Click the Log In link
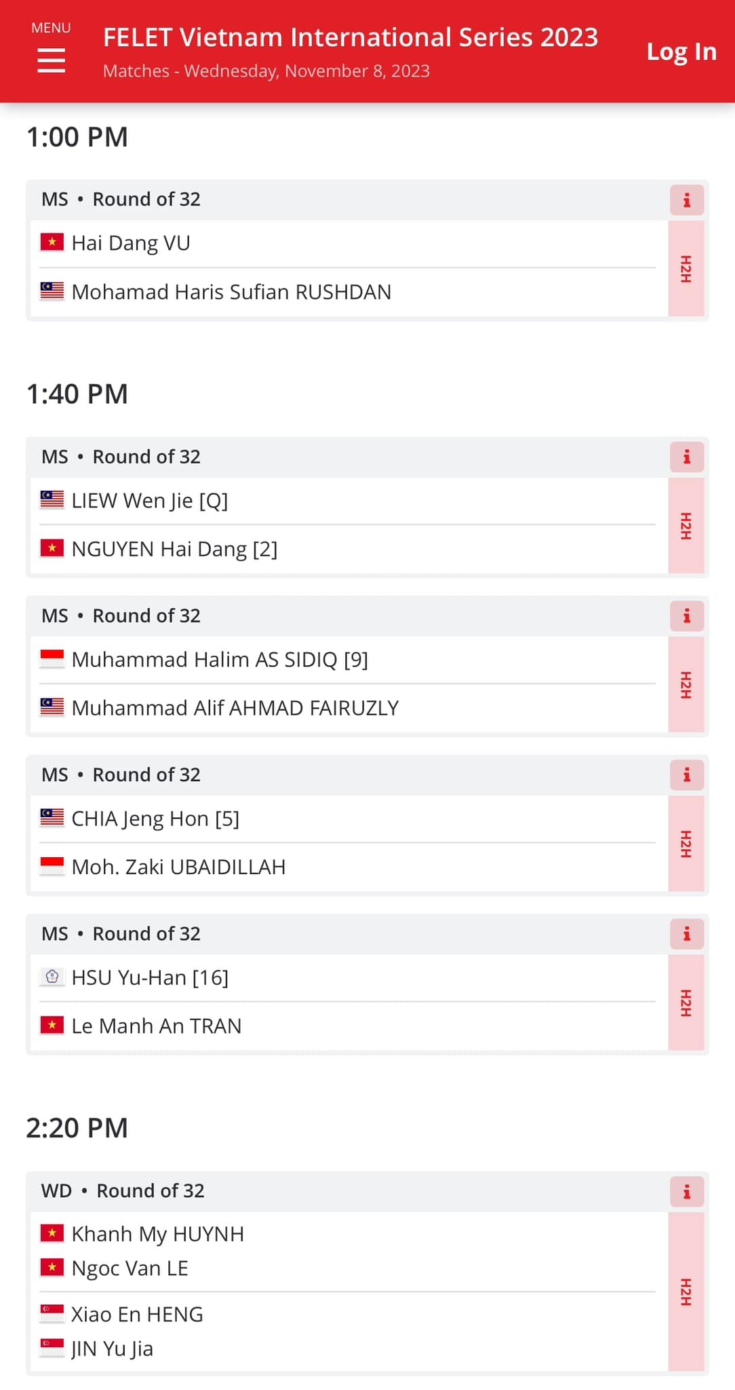The image size is (735, 1390). pos(681,52)
